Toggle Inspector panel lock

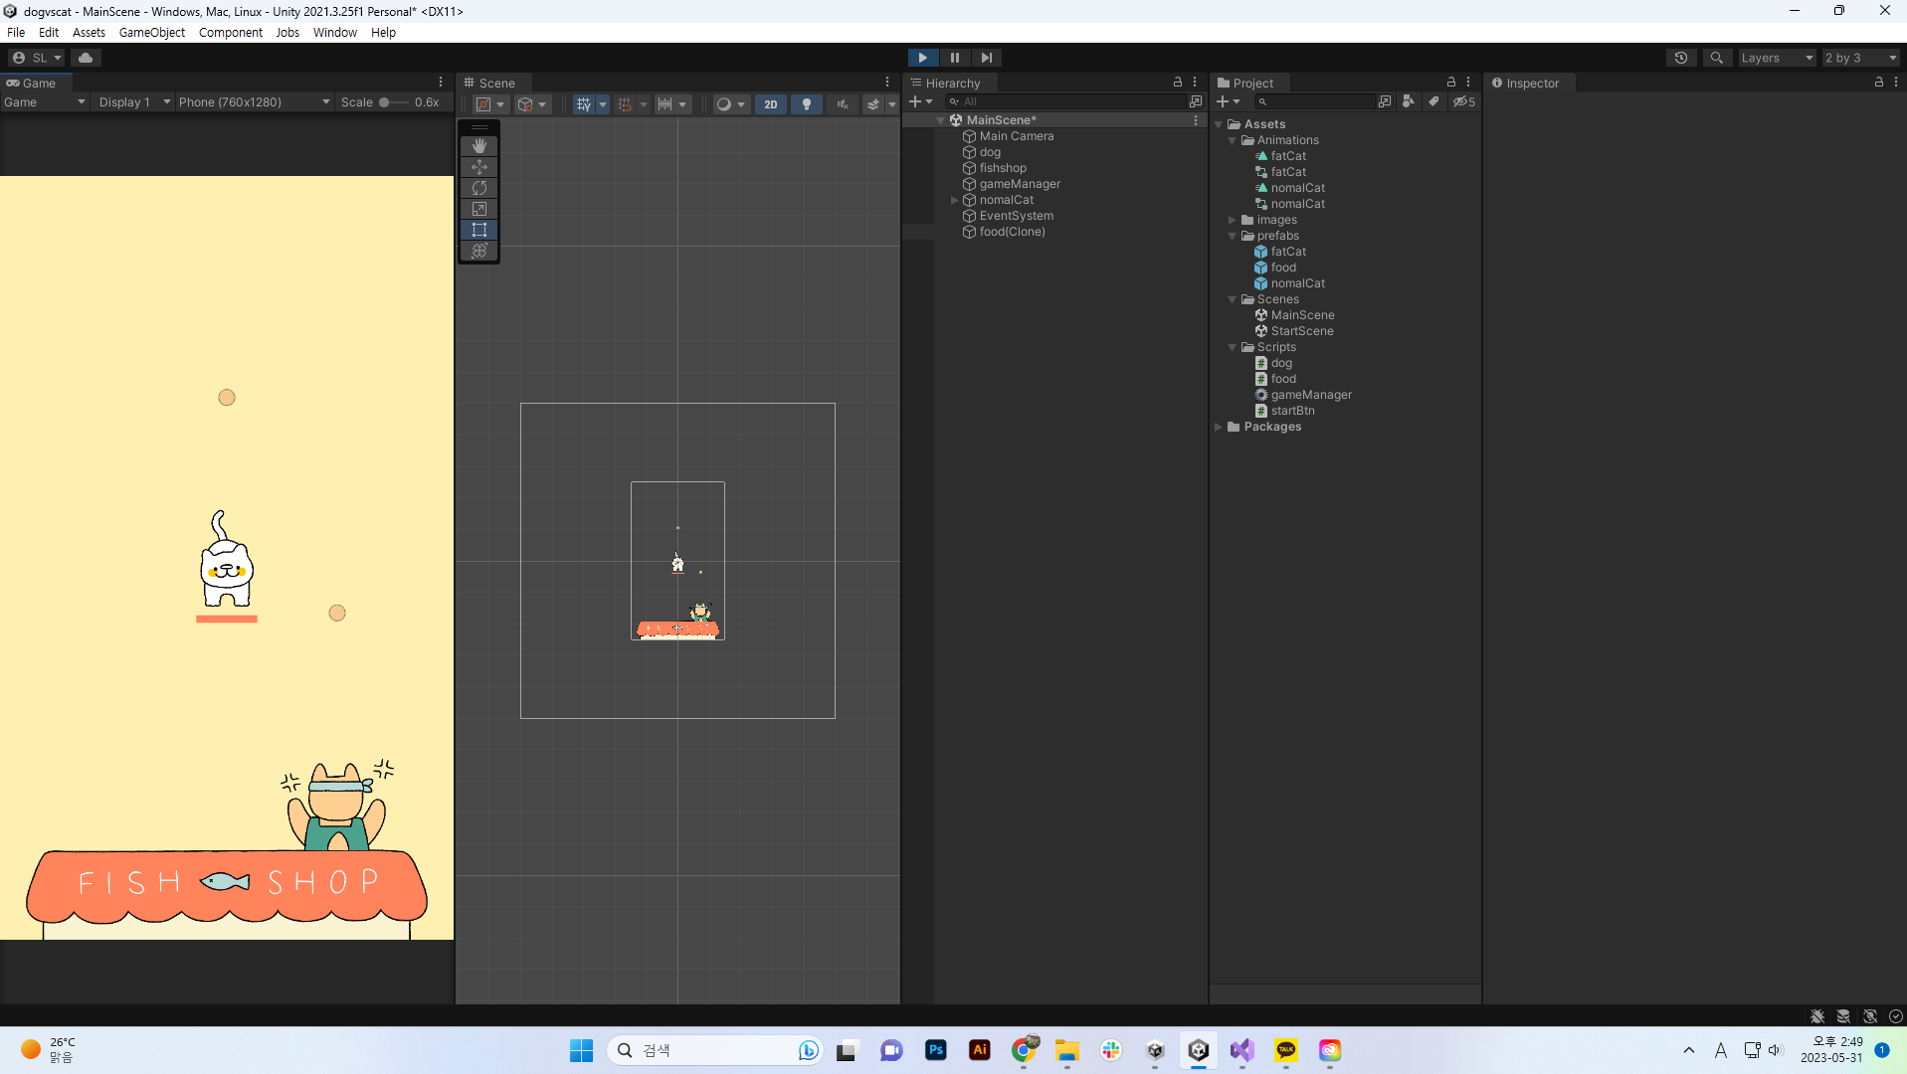click(1879, 83)
